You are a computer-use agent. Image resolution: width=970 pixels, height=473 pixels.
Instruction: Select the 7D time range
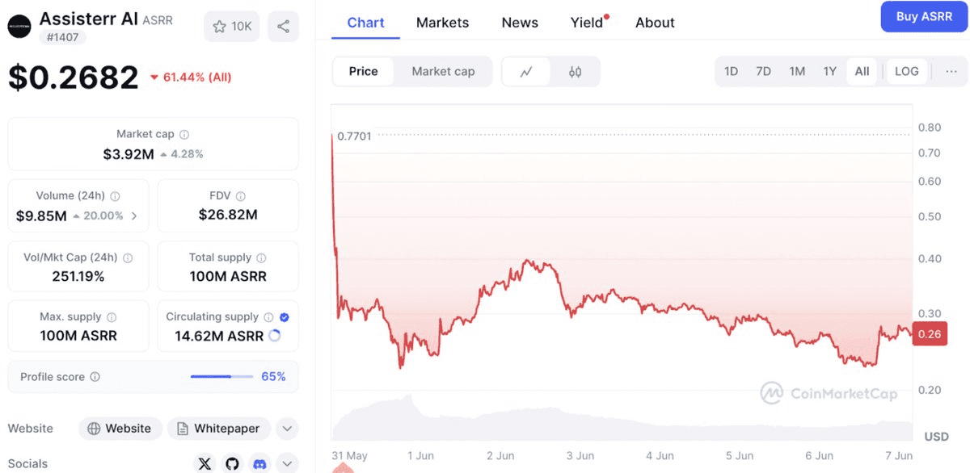click(x=763, y=72)
